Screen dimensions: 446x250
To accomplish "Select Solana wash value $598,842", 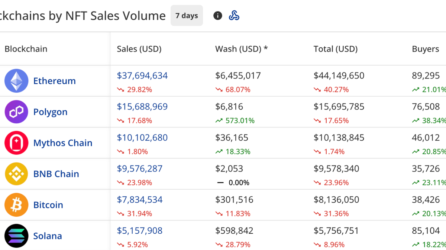I will tap(234, 231).
